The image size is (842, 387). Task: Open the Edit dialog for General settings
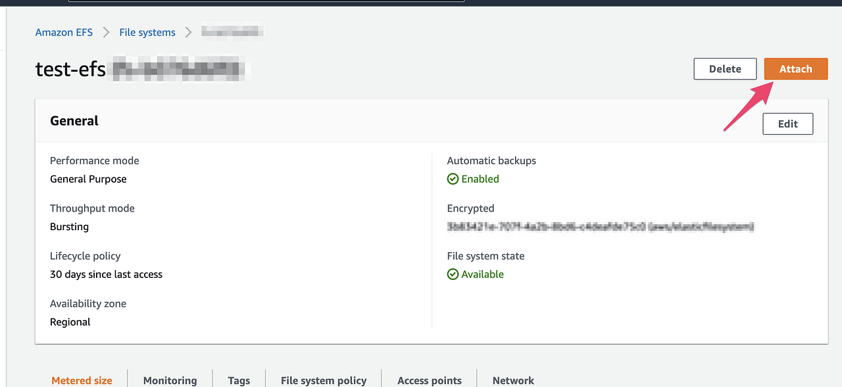coord(787,124)
